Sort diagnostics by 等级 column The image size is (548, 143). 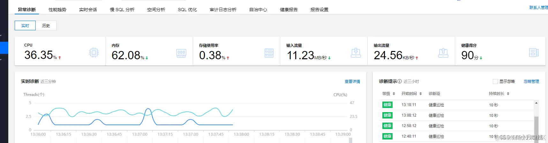(394, 94)
